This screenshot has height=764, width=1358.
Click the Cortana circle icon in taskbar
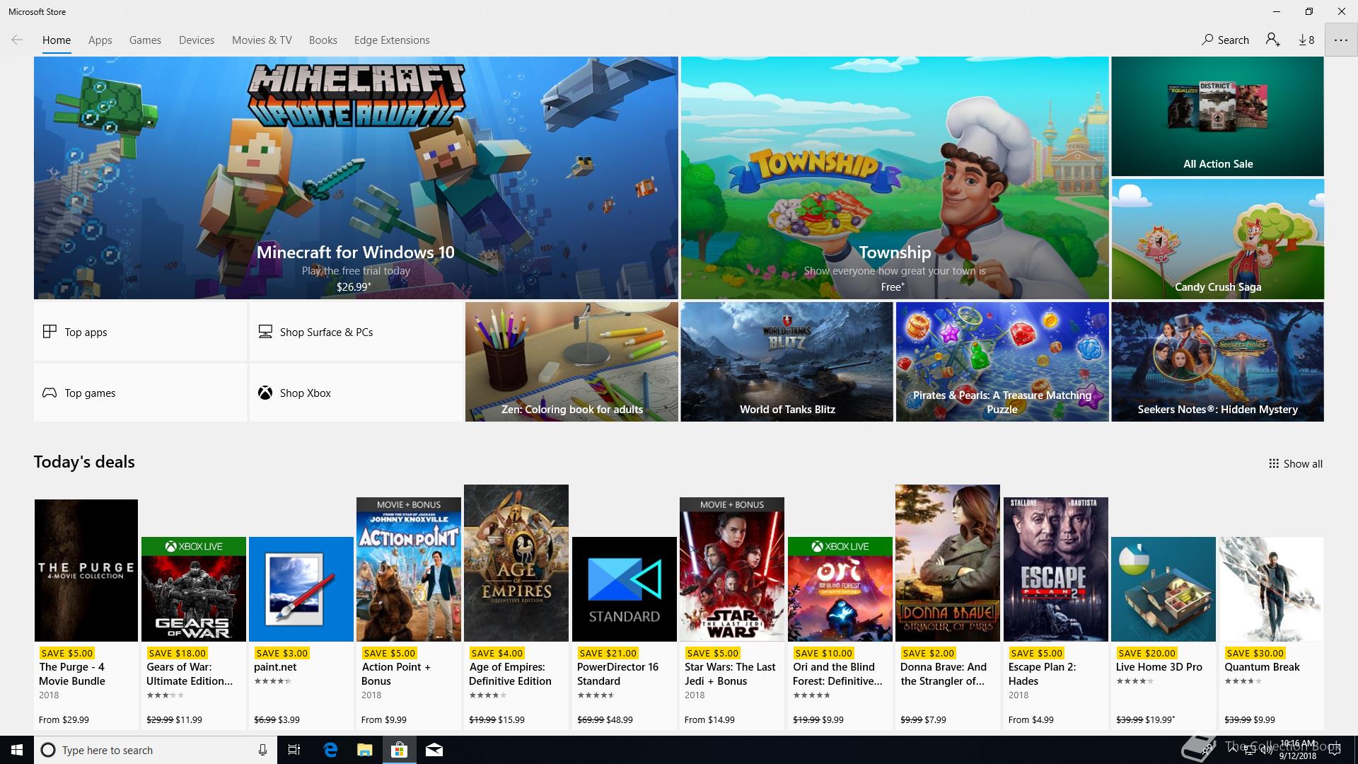point(48,750)
